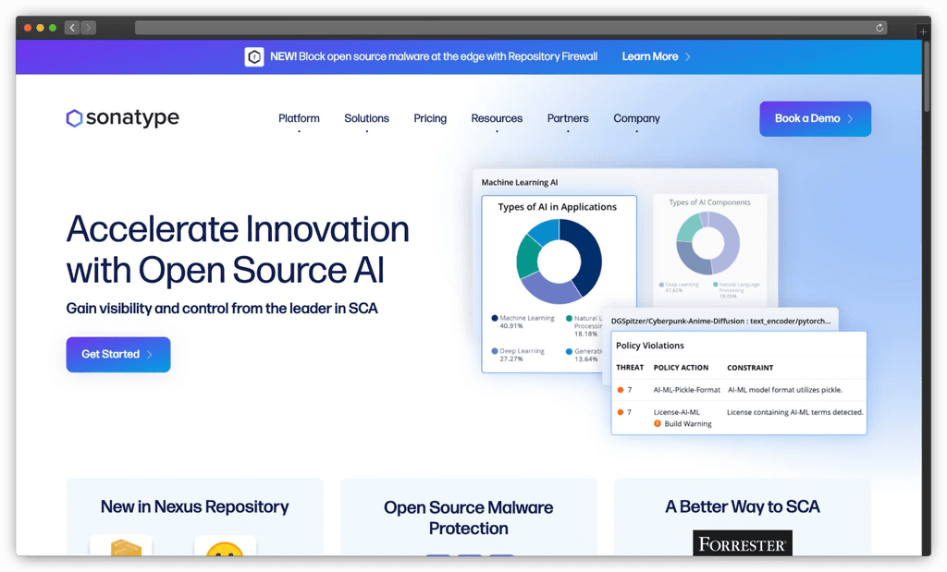Viewport: 947px width, 572px height.
Task: Click the Forrester logo in the SCA card
Action: pyautogui.click(x=742, y=543)
